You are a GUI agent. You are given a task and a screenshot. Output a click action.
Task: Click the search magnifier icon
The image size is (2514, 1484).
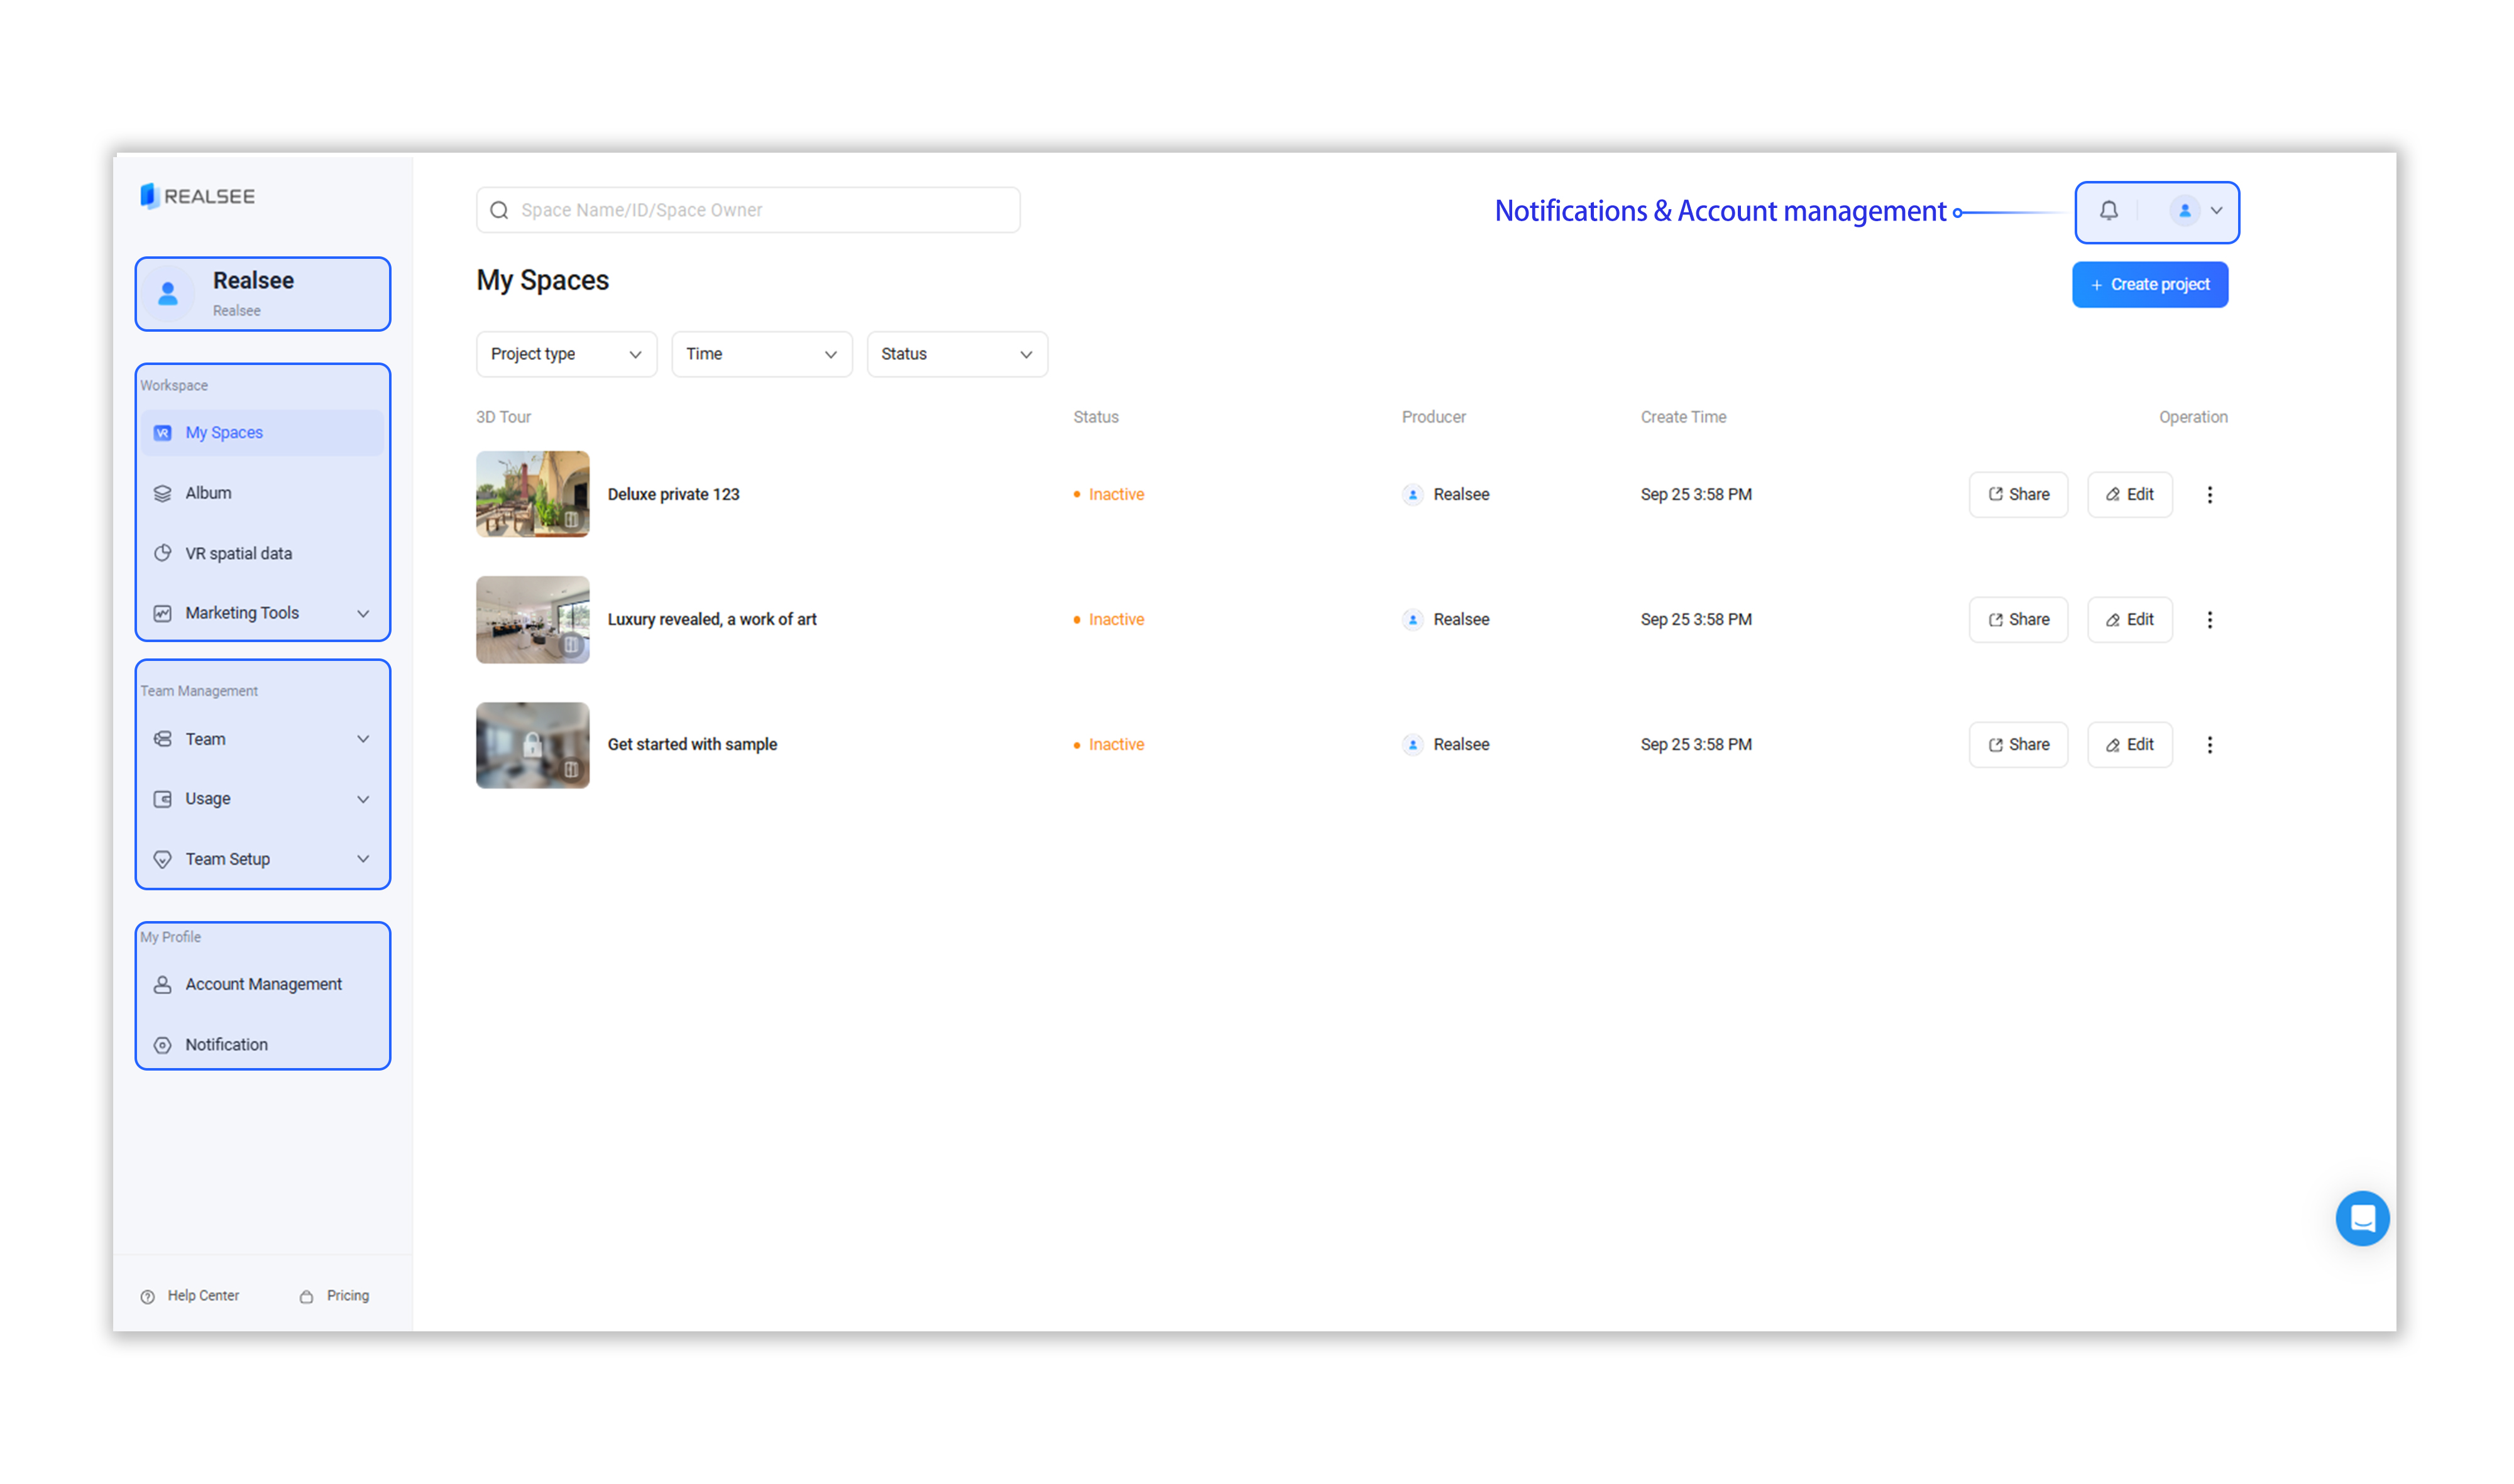click(498, 210)
